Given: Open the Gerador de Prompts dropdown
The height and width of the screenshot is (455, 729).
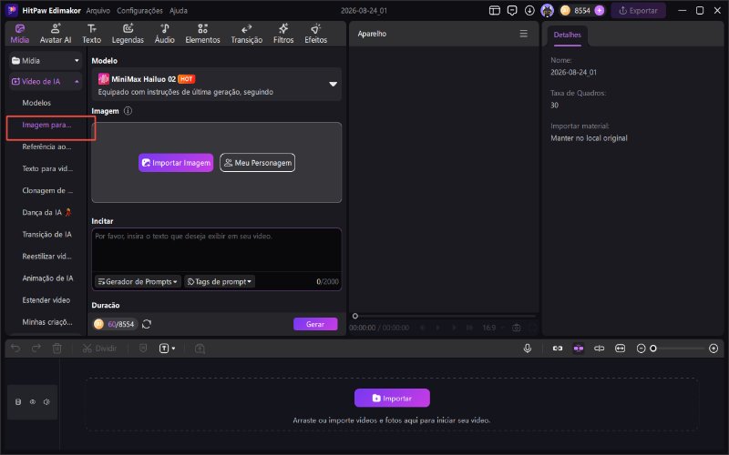Looking at the screenshot, I should (138, 282).
